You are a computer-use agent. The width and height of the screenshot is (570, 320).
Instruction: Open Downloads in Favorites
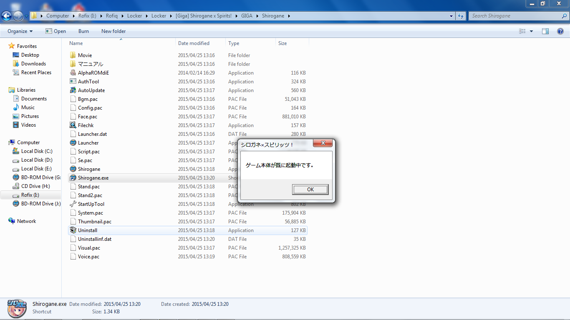point(33,64)
